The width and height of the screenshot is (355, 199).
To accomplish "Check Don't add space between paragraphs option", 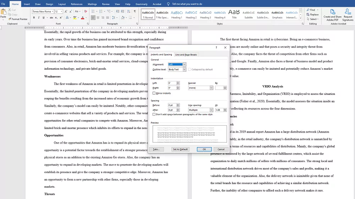I will (154, 114).
